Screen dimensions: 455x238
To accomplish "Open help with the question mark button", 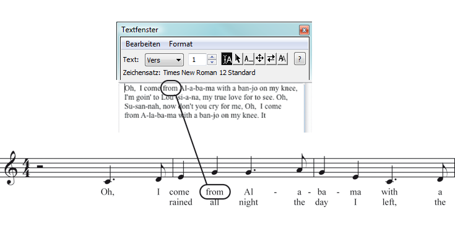I will (300, 59).
